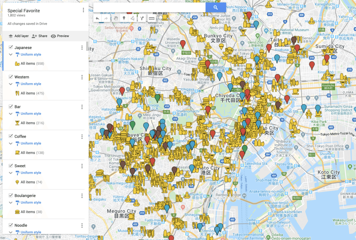This screenshot has height=240, width=356.
Task: Select the hand pan tool
Action: [x=116, y=18]
